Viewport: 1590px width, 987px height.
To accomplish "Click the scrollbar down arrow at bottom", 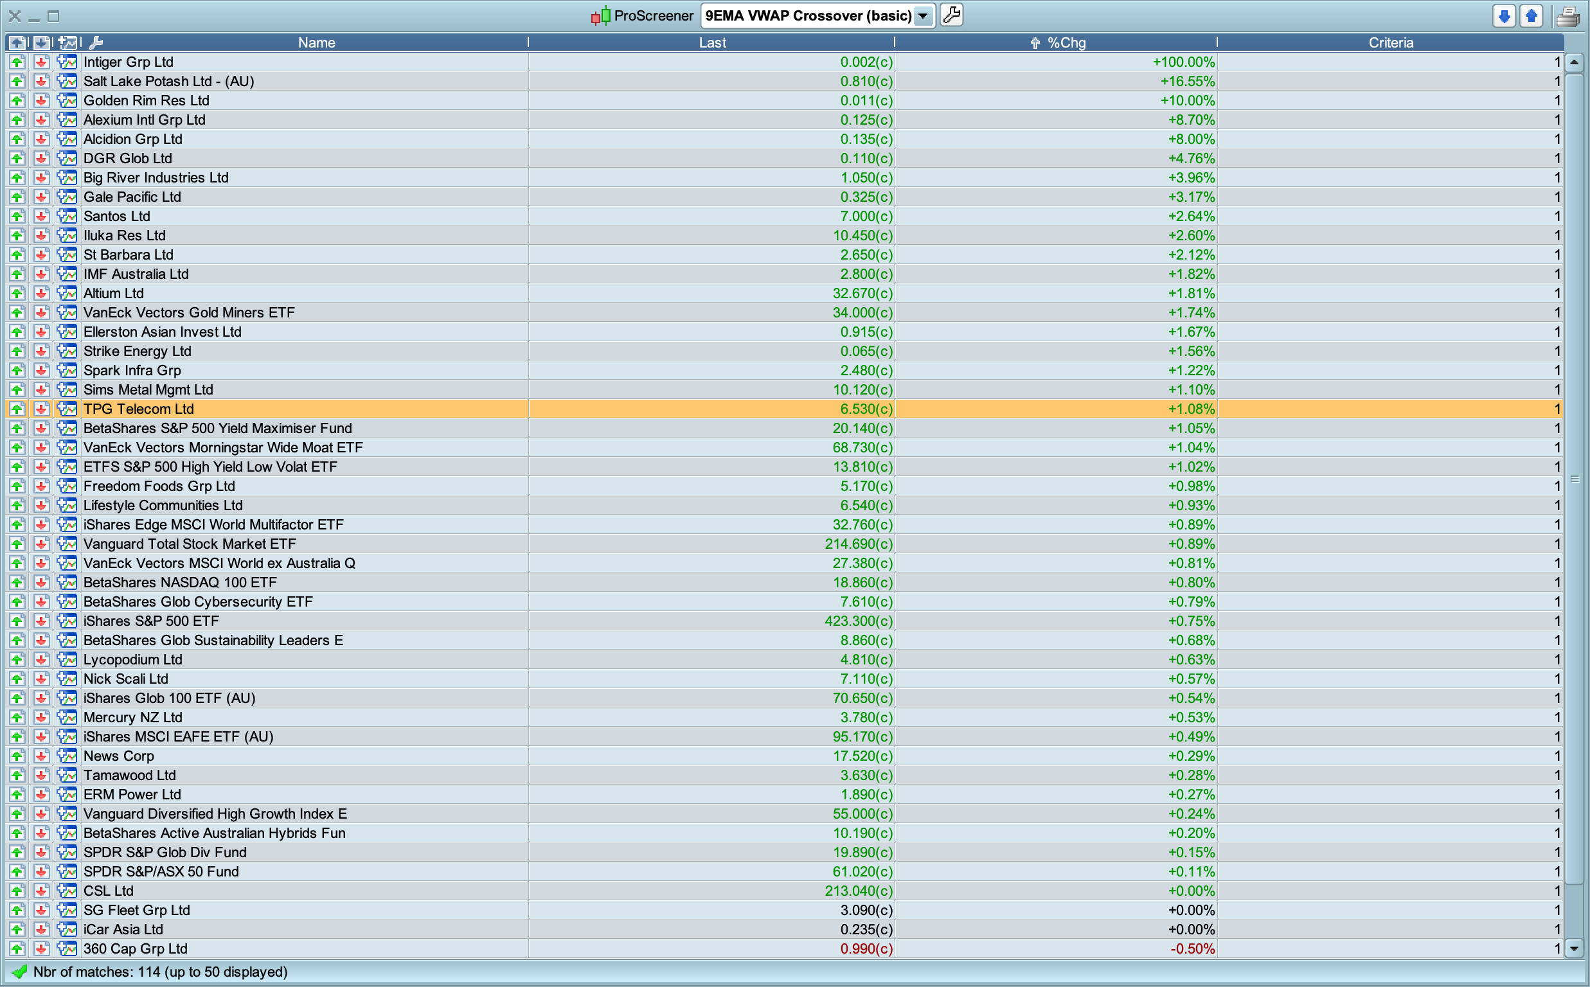I will coord(1574,948).
